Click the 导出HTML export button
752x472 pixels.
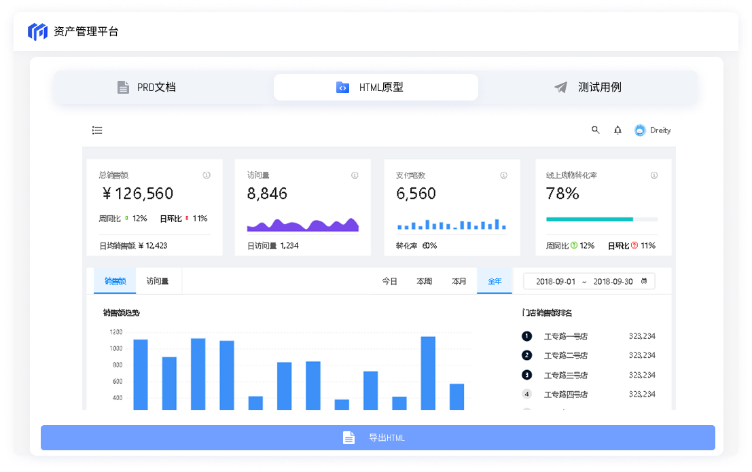(x=378, y=437)
